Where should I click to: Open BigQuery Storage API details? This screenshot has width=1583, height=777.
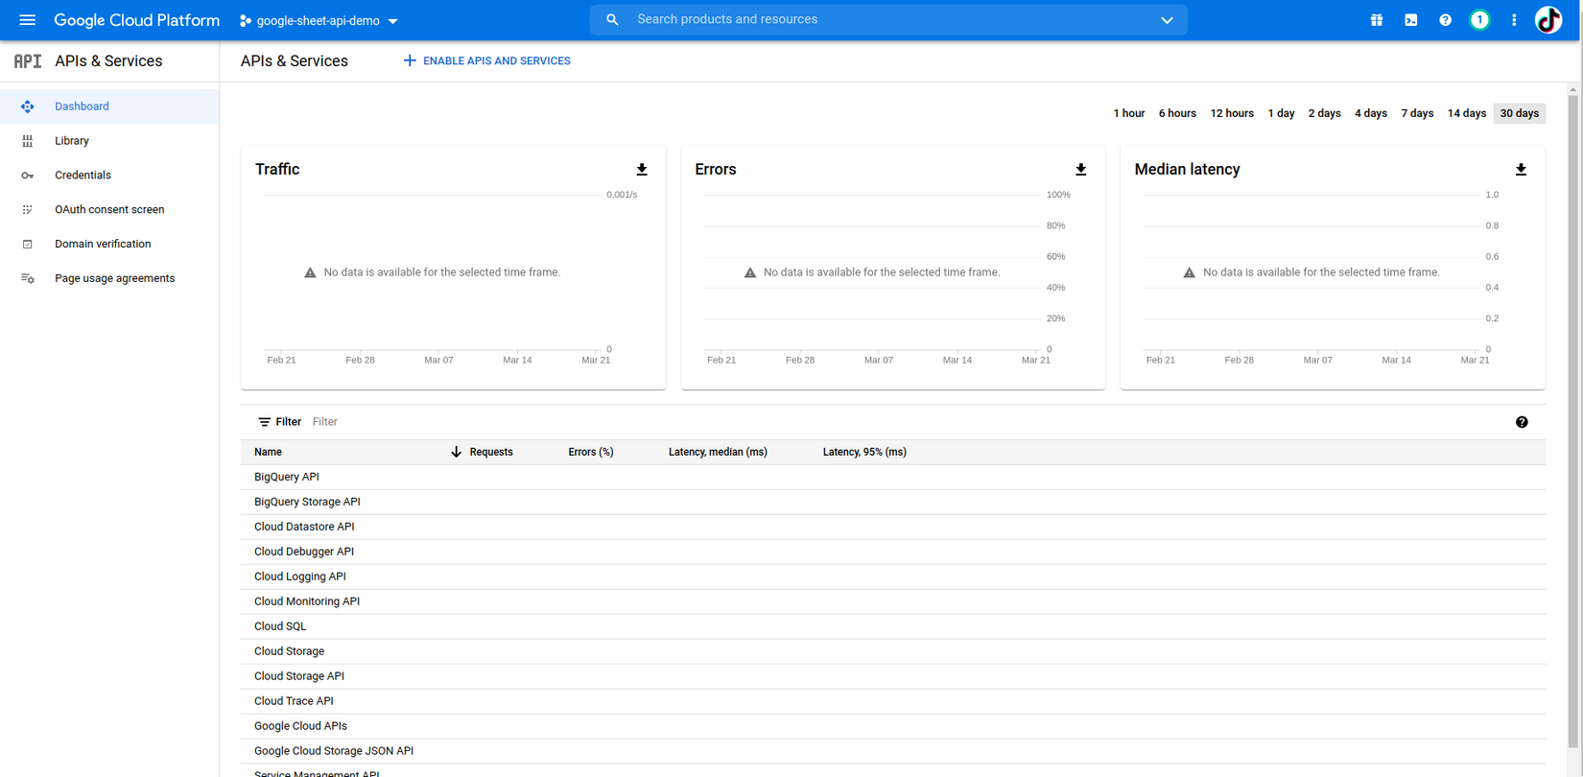point(307,502)
